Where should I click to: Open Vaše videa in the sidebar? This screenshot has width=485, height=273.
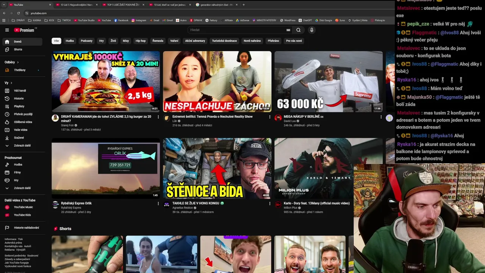(x=23, y=130)
